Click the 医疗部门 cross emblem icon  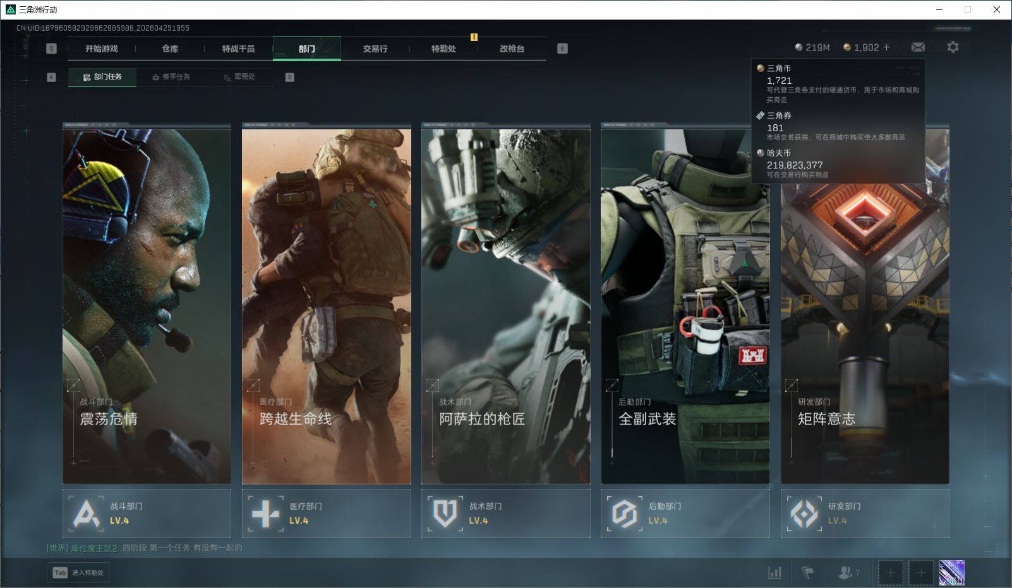266,514
